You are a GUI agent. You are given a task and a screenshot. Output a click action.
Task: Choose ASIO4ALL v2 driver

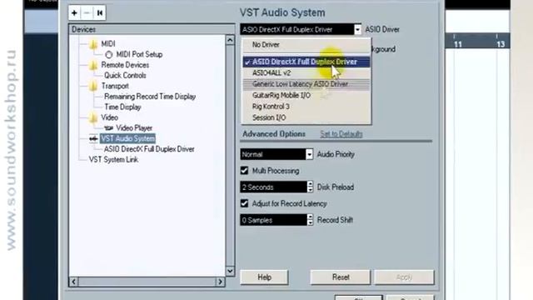pos(306,72)
